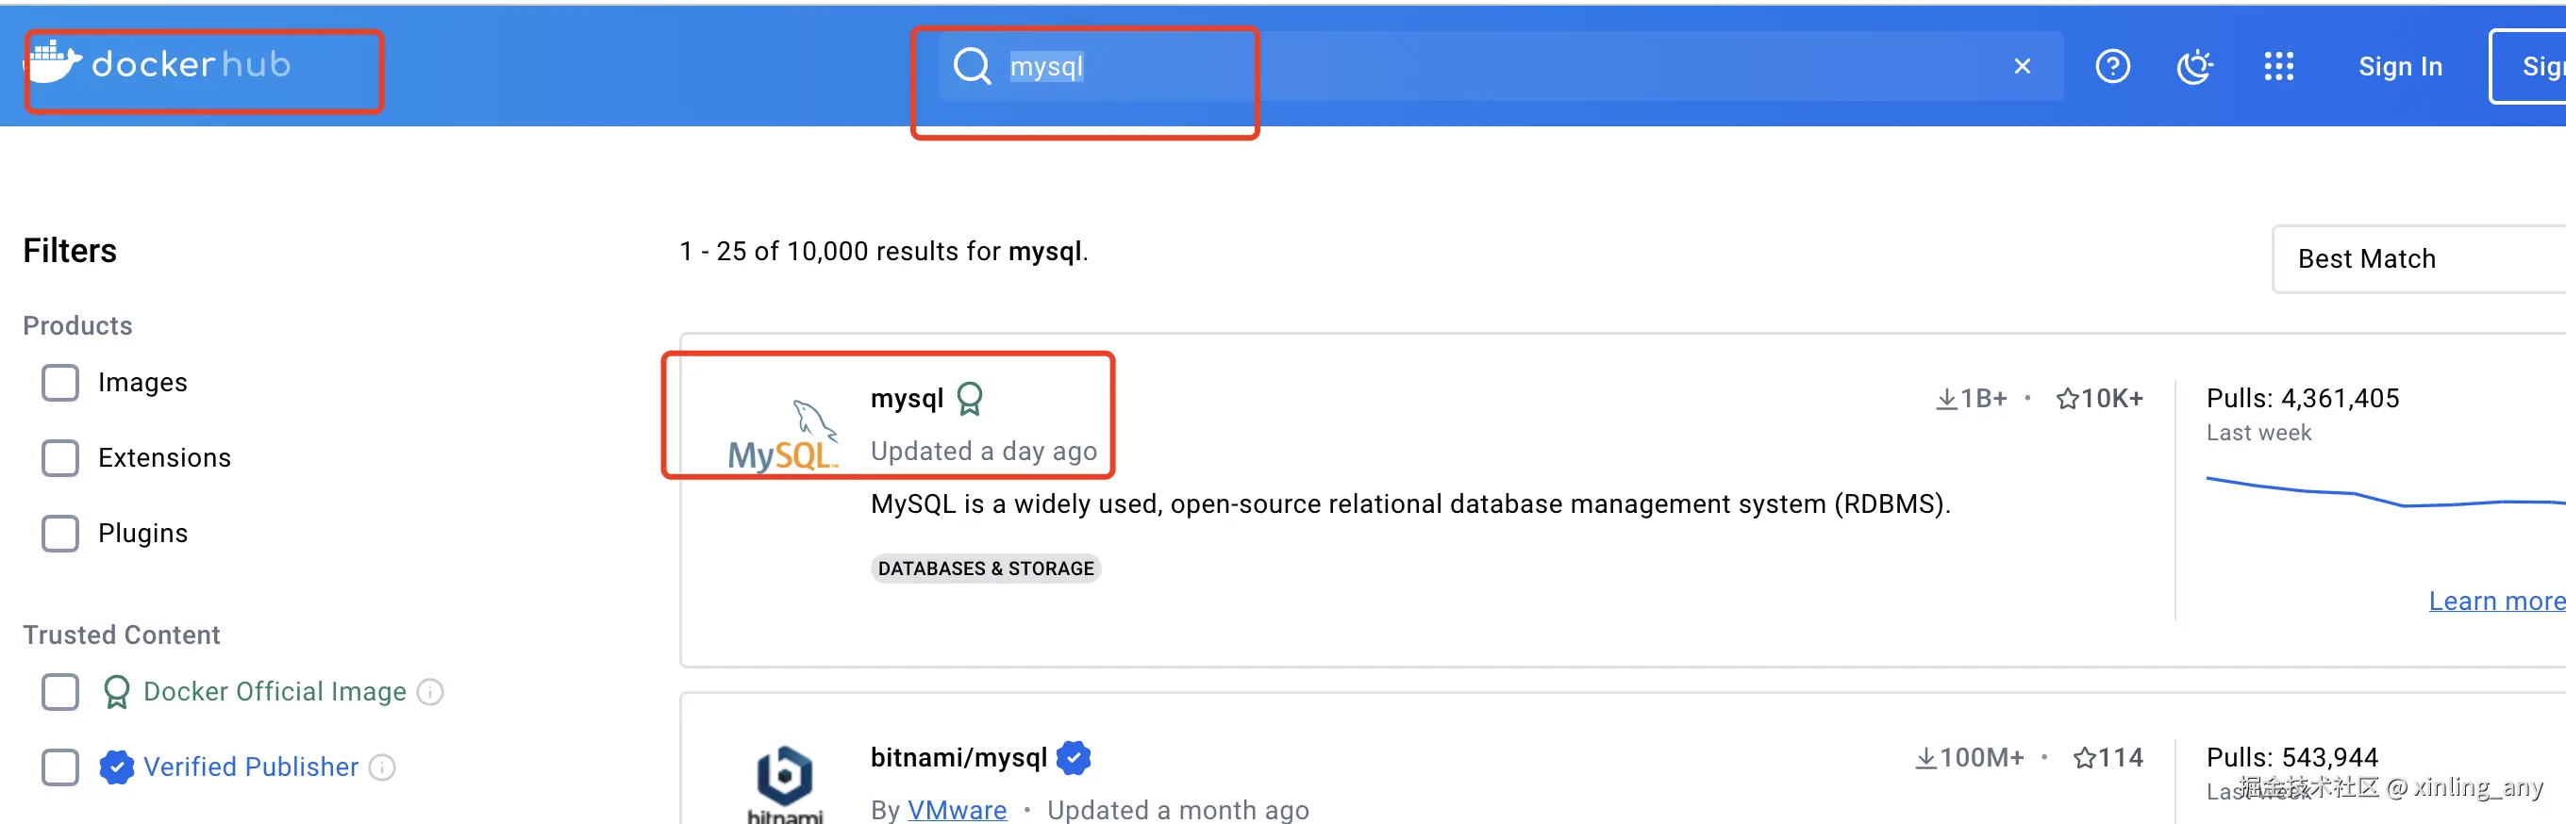Click the 1B+ downloads icon
2566x824 pixels.
click(x=1945, y=399)
